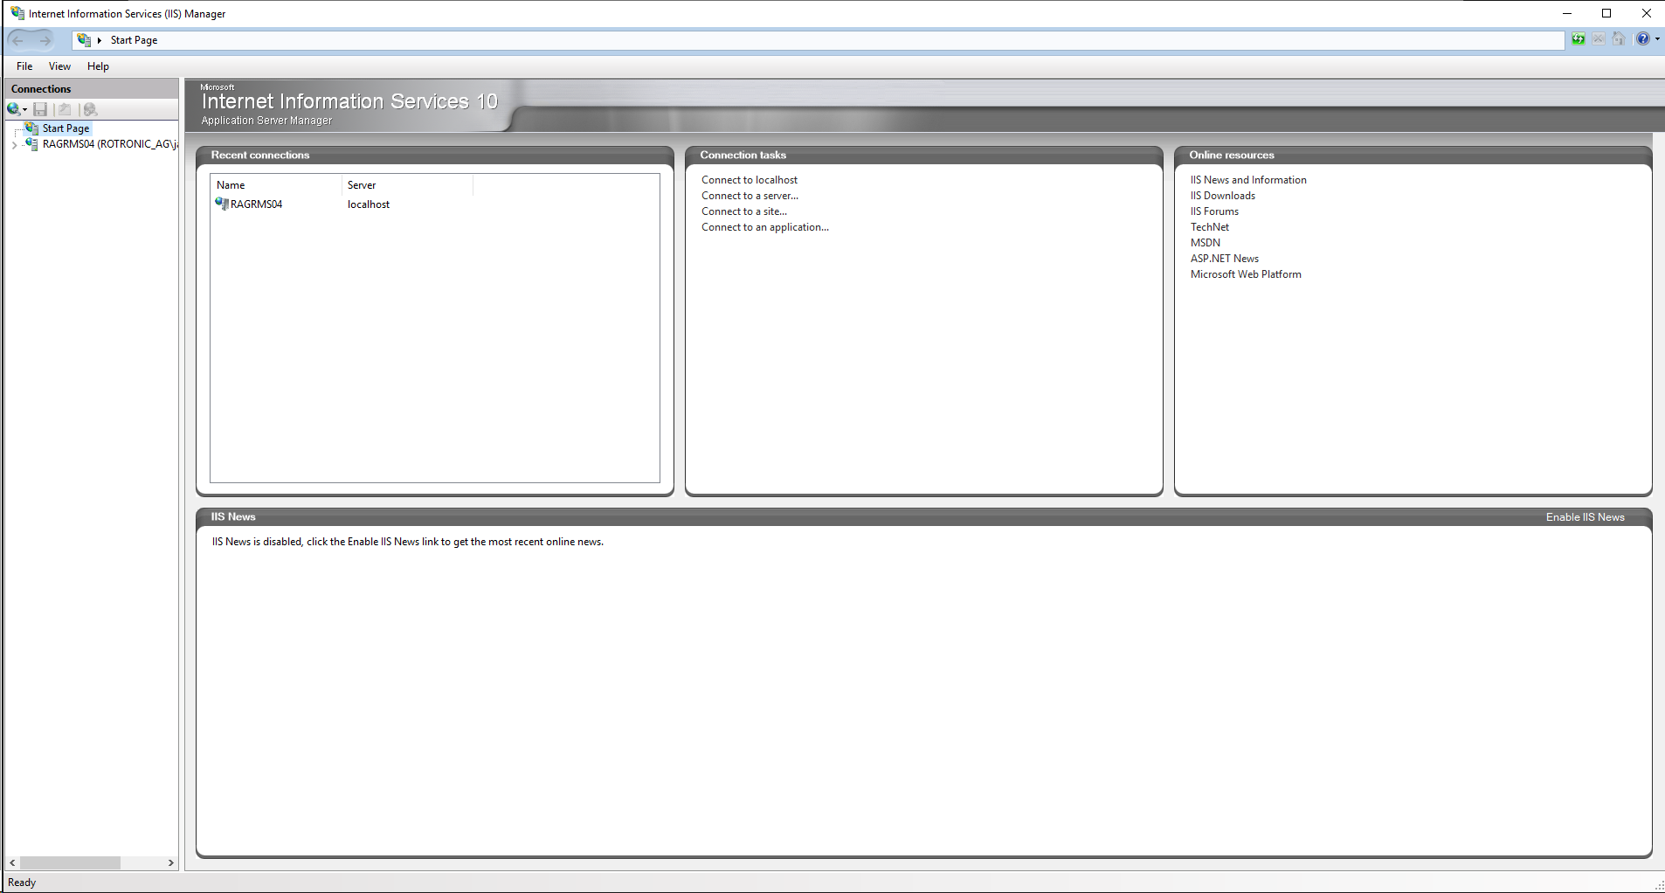This screenshot has width=1665, height=893.
Task: Click the Connections pane scrollbar left arrow
Action: (12, 862)
